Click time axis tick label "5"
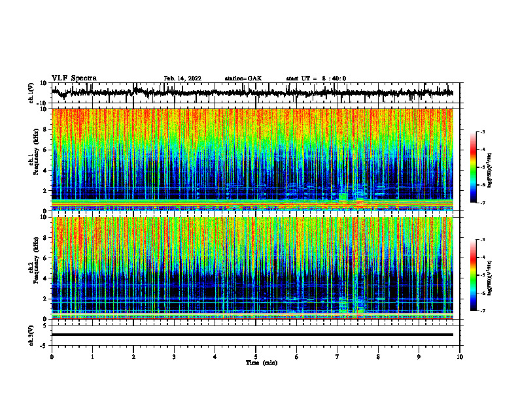518x400 pixels. coord(256,357)
